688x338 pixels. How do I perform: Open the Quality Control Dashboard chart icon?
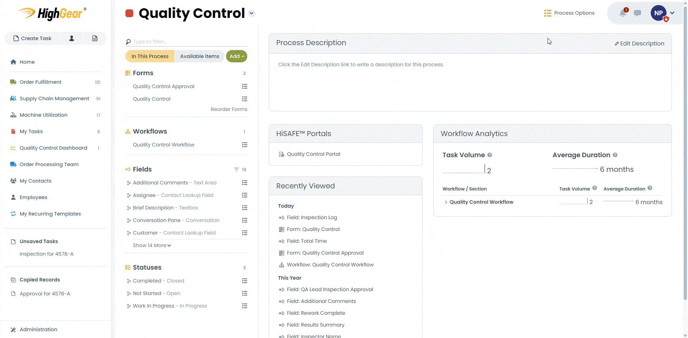coord(13,148)
